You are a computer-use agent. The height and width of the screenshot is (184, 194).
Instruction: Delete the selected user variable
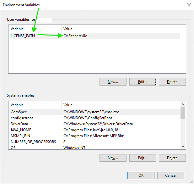(172, 82)
